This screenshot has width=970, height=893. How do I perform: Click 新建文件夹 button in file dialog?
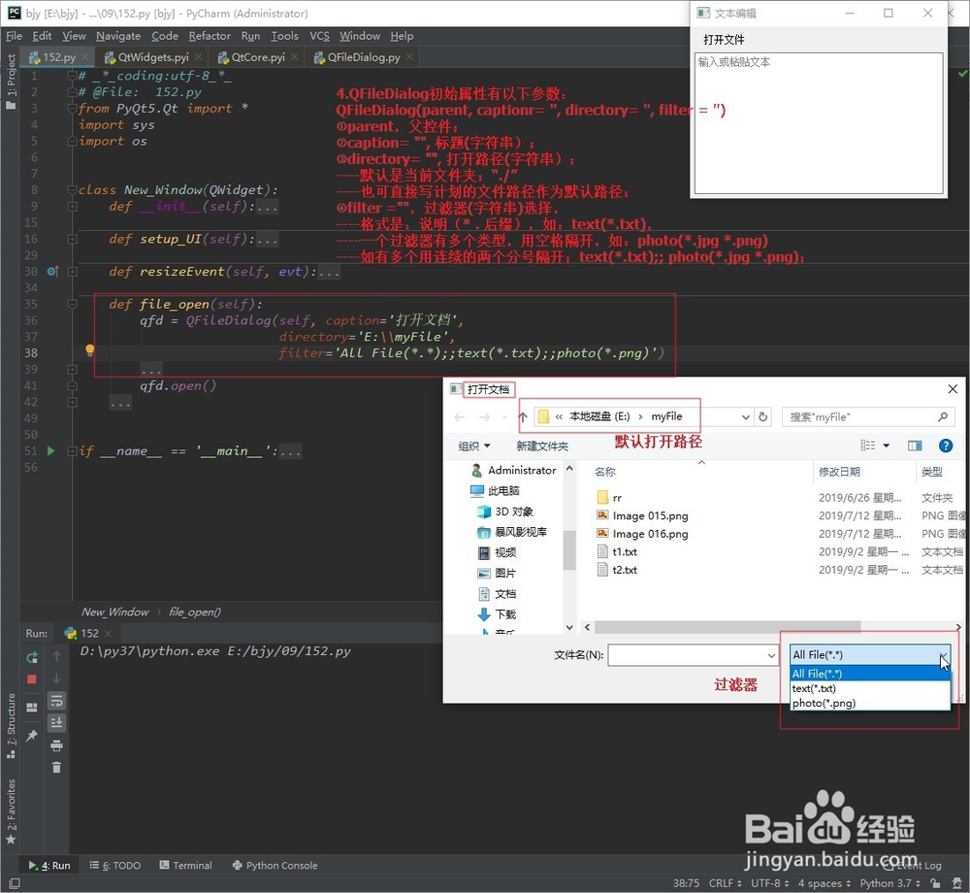click(x=542, y=446)
